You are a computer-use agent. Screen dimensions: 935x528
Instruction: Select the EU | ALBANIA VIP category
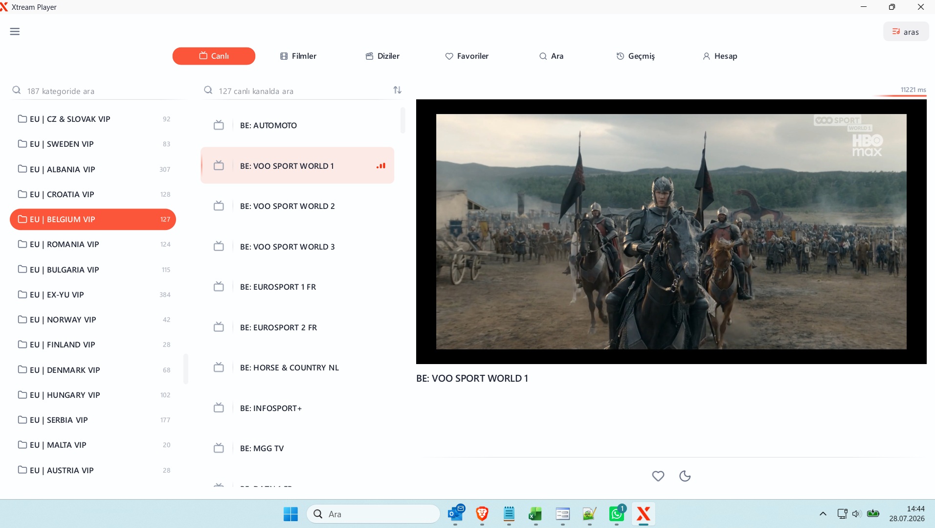pyautogui.click(x=93, y=169)
